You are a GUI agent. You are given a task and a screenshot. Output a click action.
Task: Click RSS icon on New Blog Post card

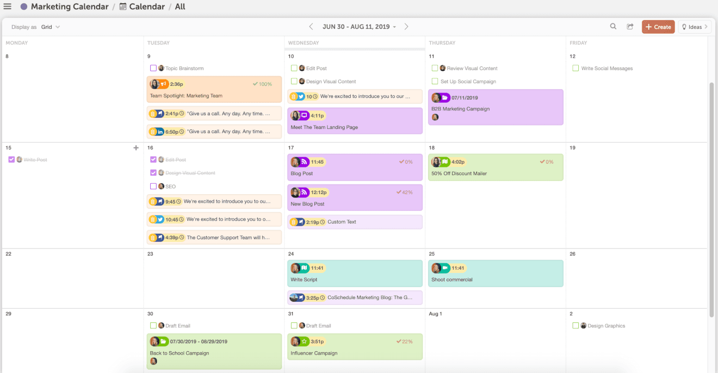coord(305,192)
